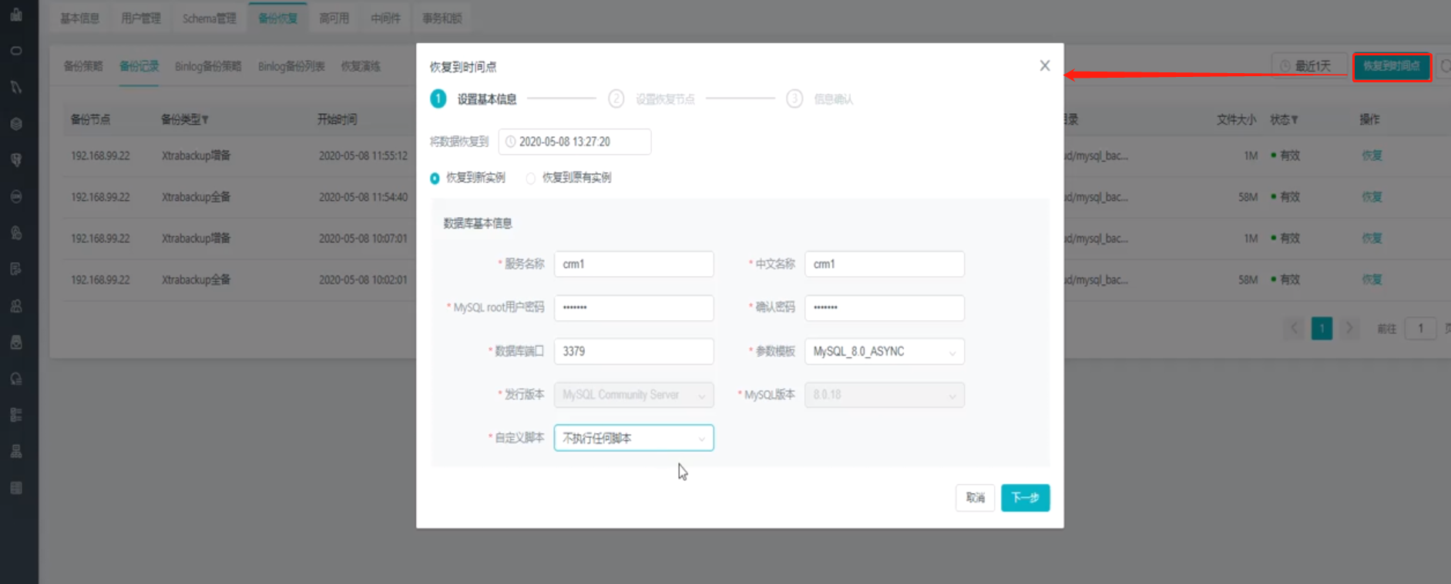Select the 恢复到原有实例 radio option

click(531, 179)
